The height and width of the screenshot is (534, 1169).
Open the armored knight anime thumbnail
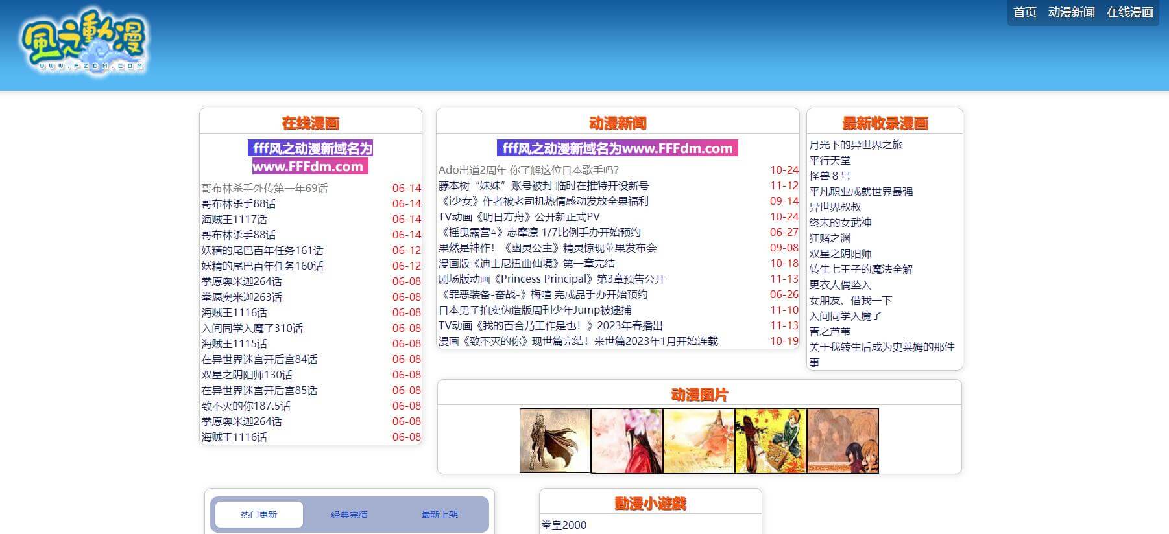[x=555, y=441]
